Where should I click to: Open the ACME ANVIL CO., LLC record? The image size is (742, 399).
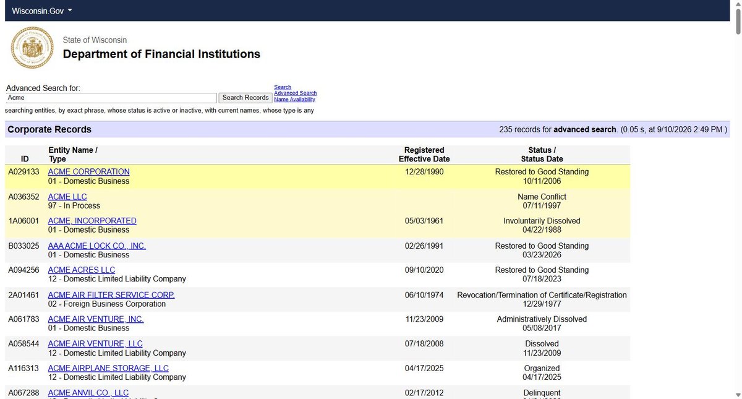point(88,393)
